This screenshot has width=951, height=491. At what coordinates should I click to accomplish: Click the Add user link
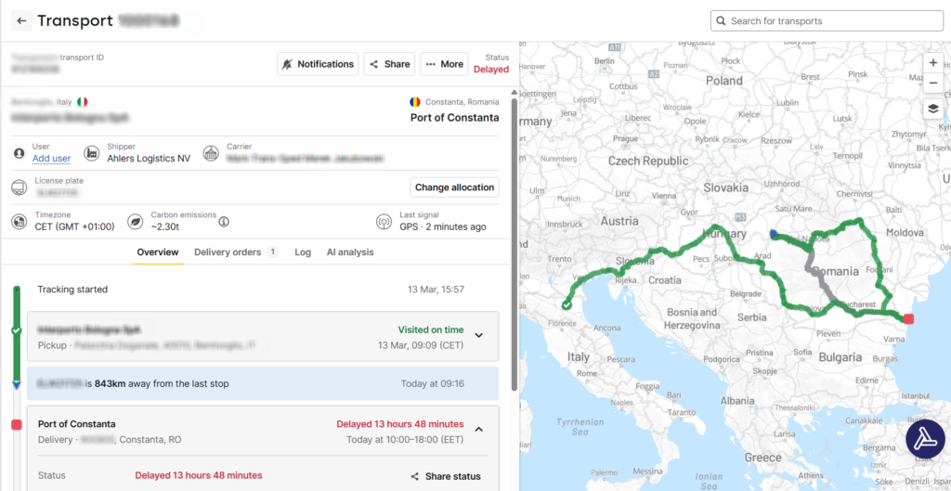pyautogui.click(x=51, y=159)
